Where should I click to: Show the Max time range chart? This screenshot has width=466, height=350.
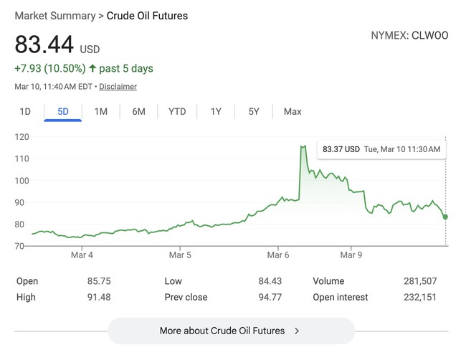(293, 111)
